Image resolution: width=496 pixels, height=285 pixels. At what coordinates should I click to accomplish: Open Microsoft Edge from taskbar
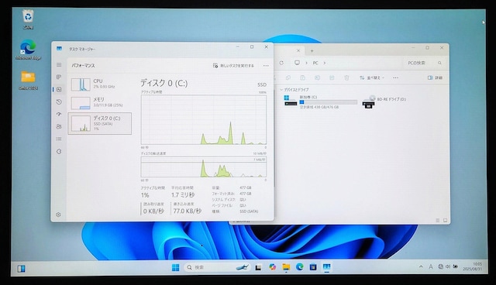point(300,267)
